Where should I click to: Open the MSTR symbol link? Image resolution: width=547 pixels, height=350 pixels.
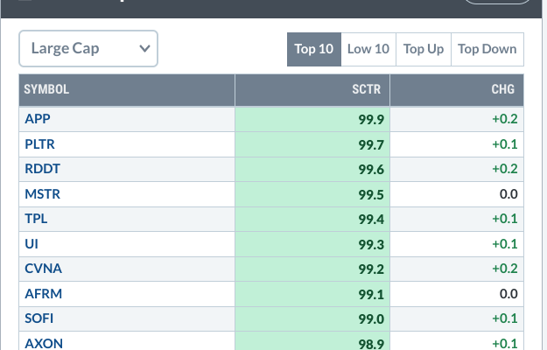pos(42,194)
